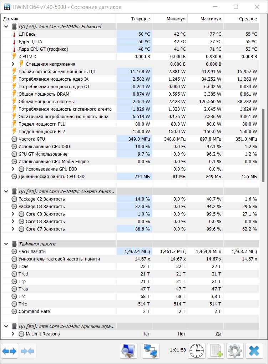Click the 120.560 W maximum value
Image resolution: width=268 pixels, height=364 pixels.
(210, 101)
